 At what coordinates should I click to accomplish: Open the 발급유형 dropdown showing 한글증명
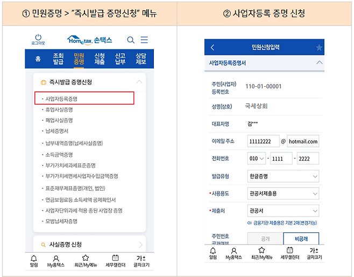282,176
